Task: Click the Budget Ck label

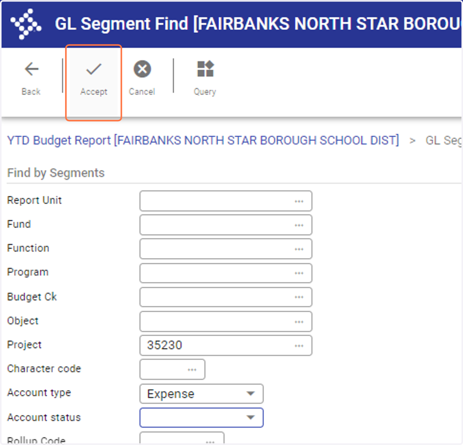Action: click(32, 297)
